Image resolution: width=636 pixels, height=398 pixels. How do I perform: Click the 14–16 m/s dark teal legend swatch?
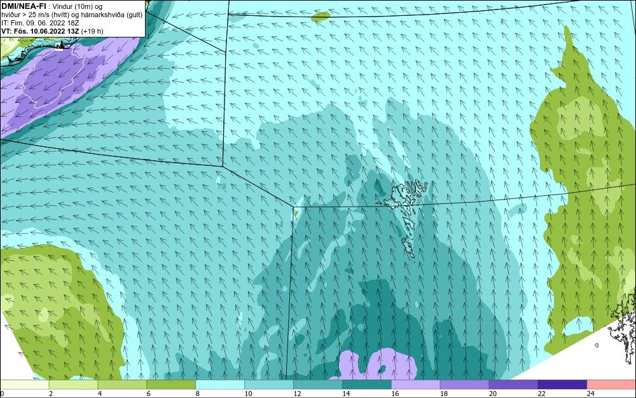click(367, 384)
